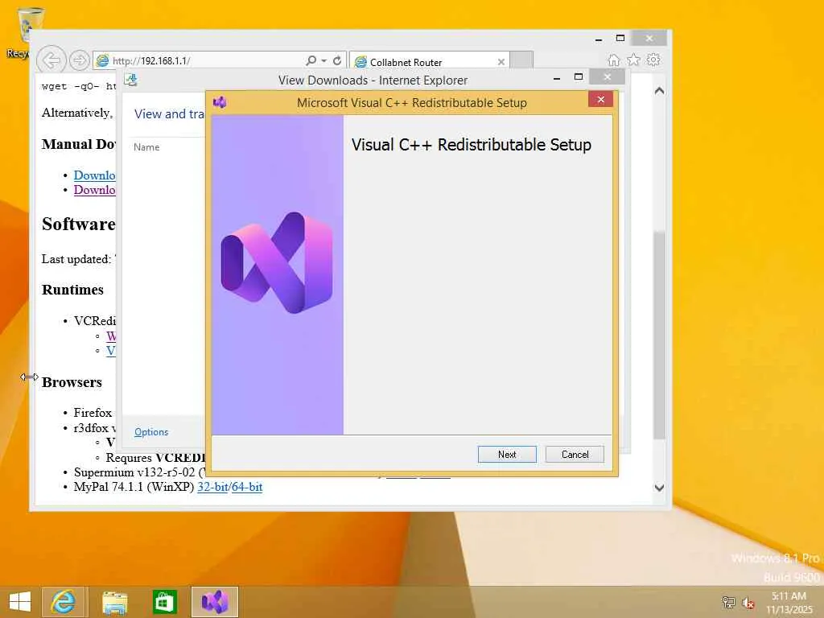Image resolution: width=824 pixels, height=618 pixels.
Task: Click Next in Visual C++ Setup
Action: [507, 454]
